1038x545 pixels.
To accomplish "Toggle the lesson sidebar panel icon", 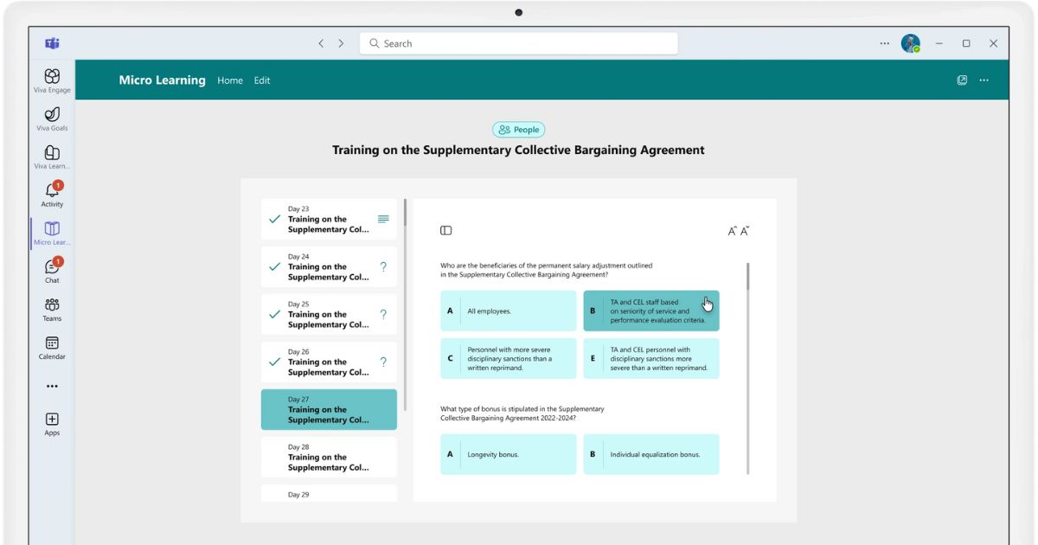I will (x=445, y=230).
